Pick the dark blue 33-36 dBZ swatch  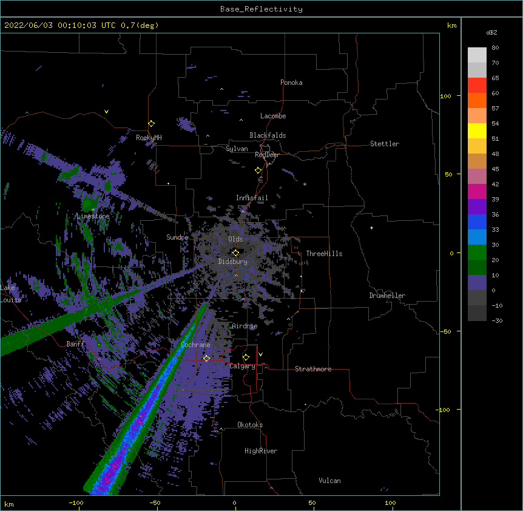pos(477,222)
